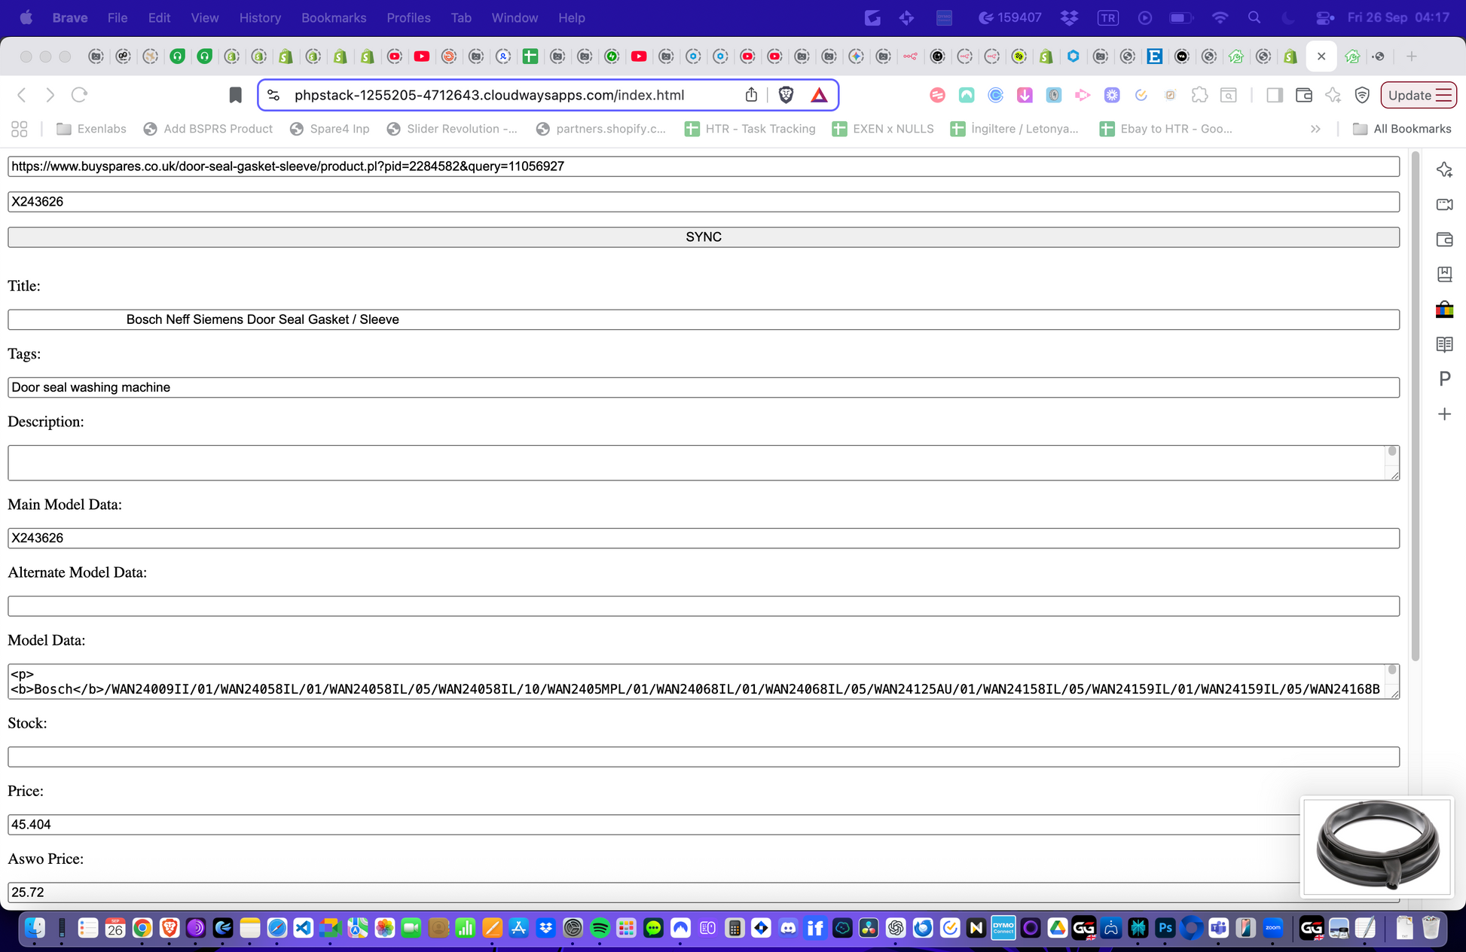Open Leo AI icon in toolbar
This screenshot has width=1466, height=952.
point(1333,95)
